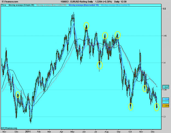Click the IT-Finance.com title text at top
The image size is (171, 133).
pyautogui.click(x=10, y=2)
